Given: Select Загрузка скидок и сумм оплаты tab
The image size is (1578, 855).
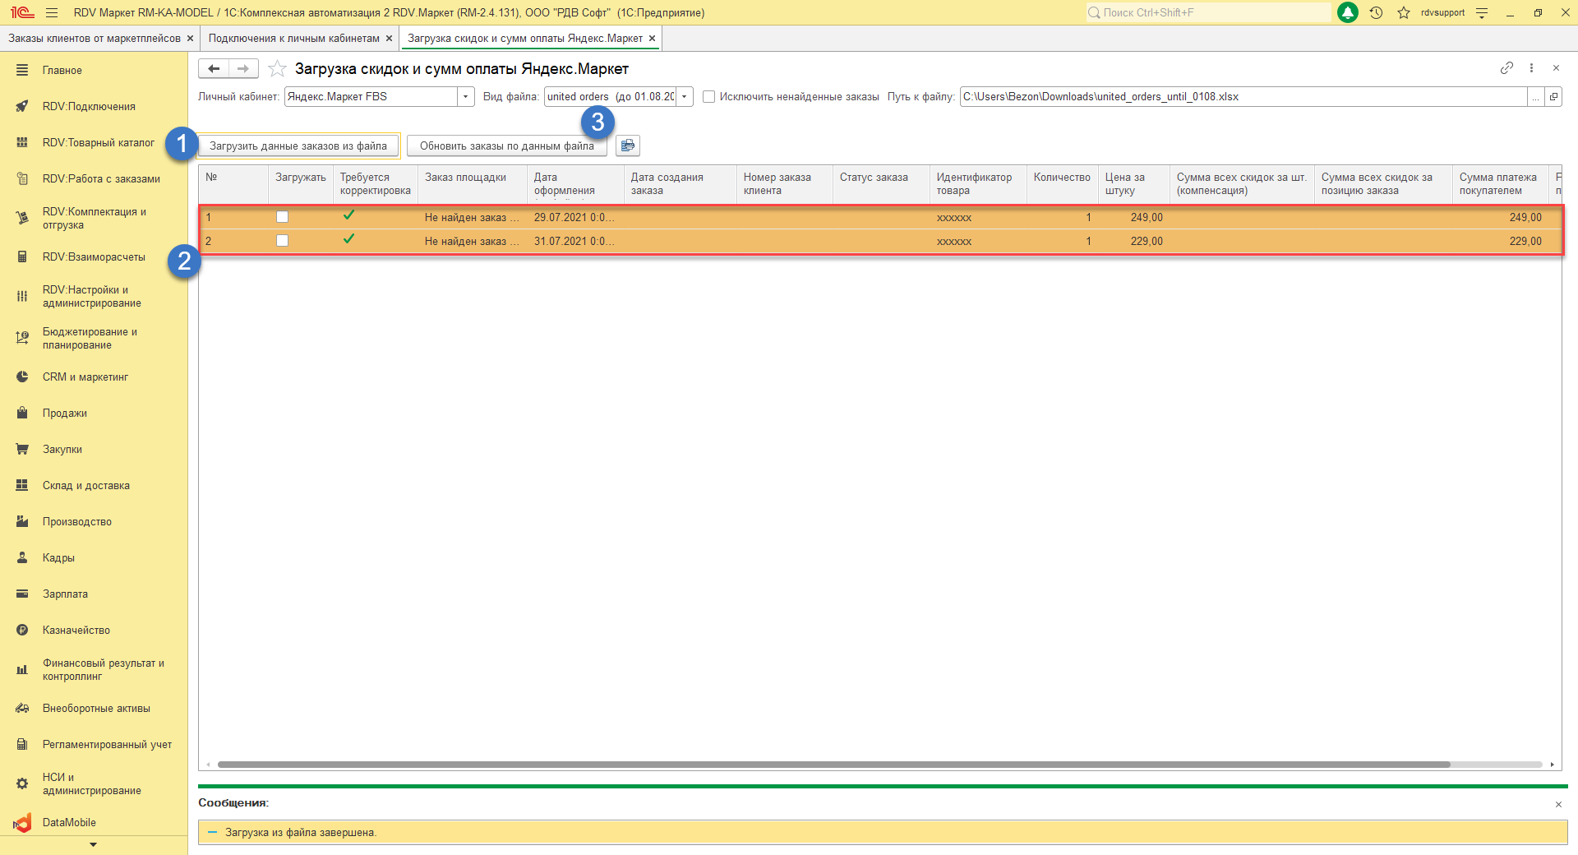Looking at the screenshot, I should [525, 39].
